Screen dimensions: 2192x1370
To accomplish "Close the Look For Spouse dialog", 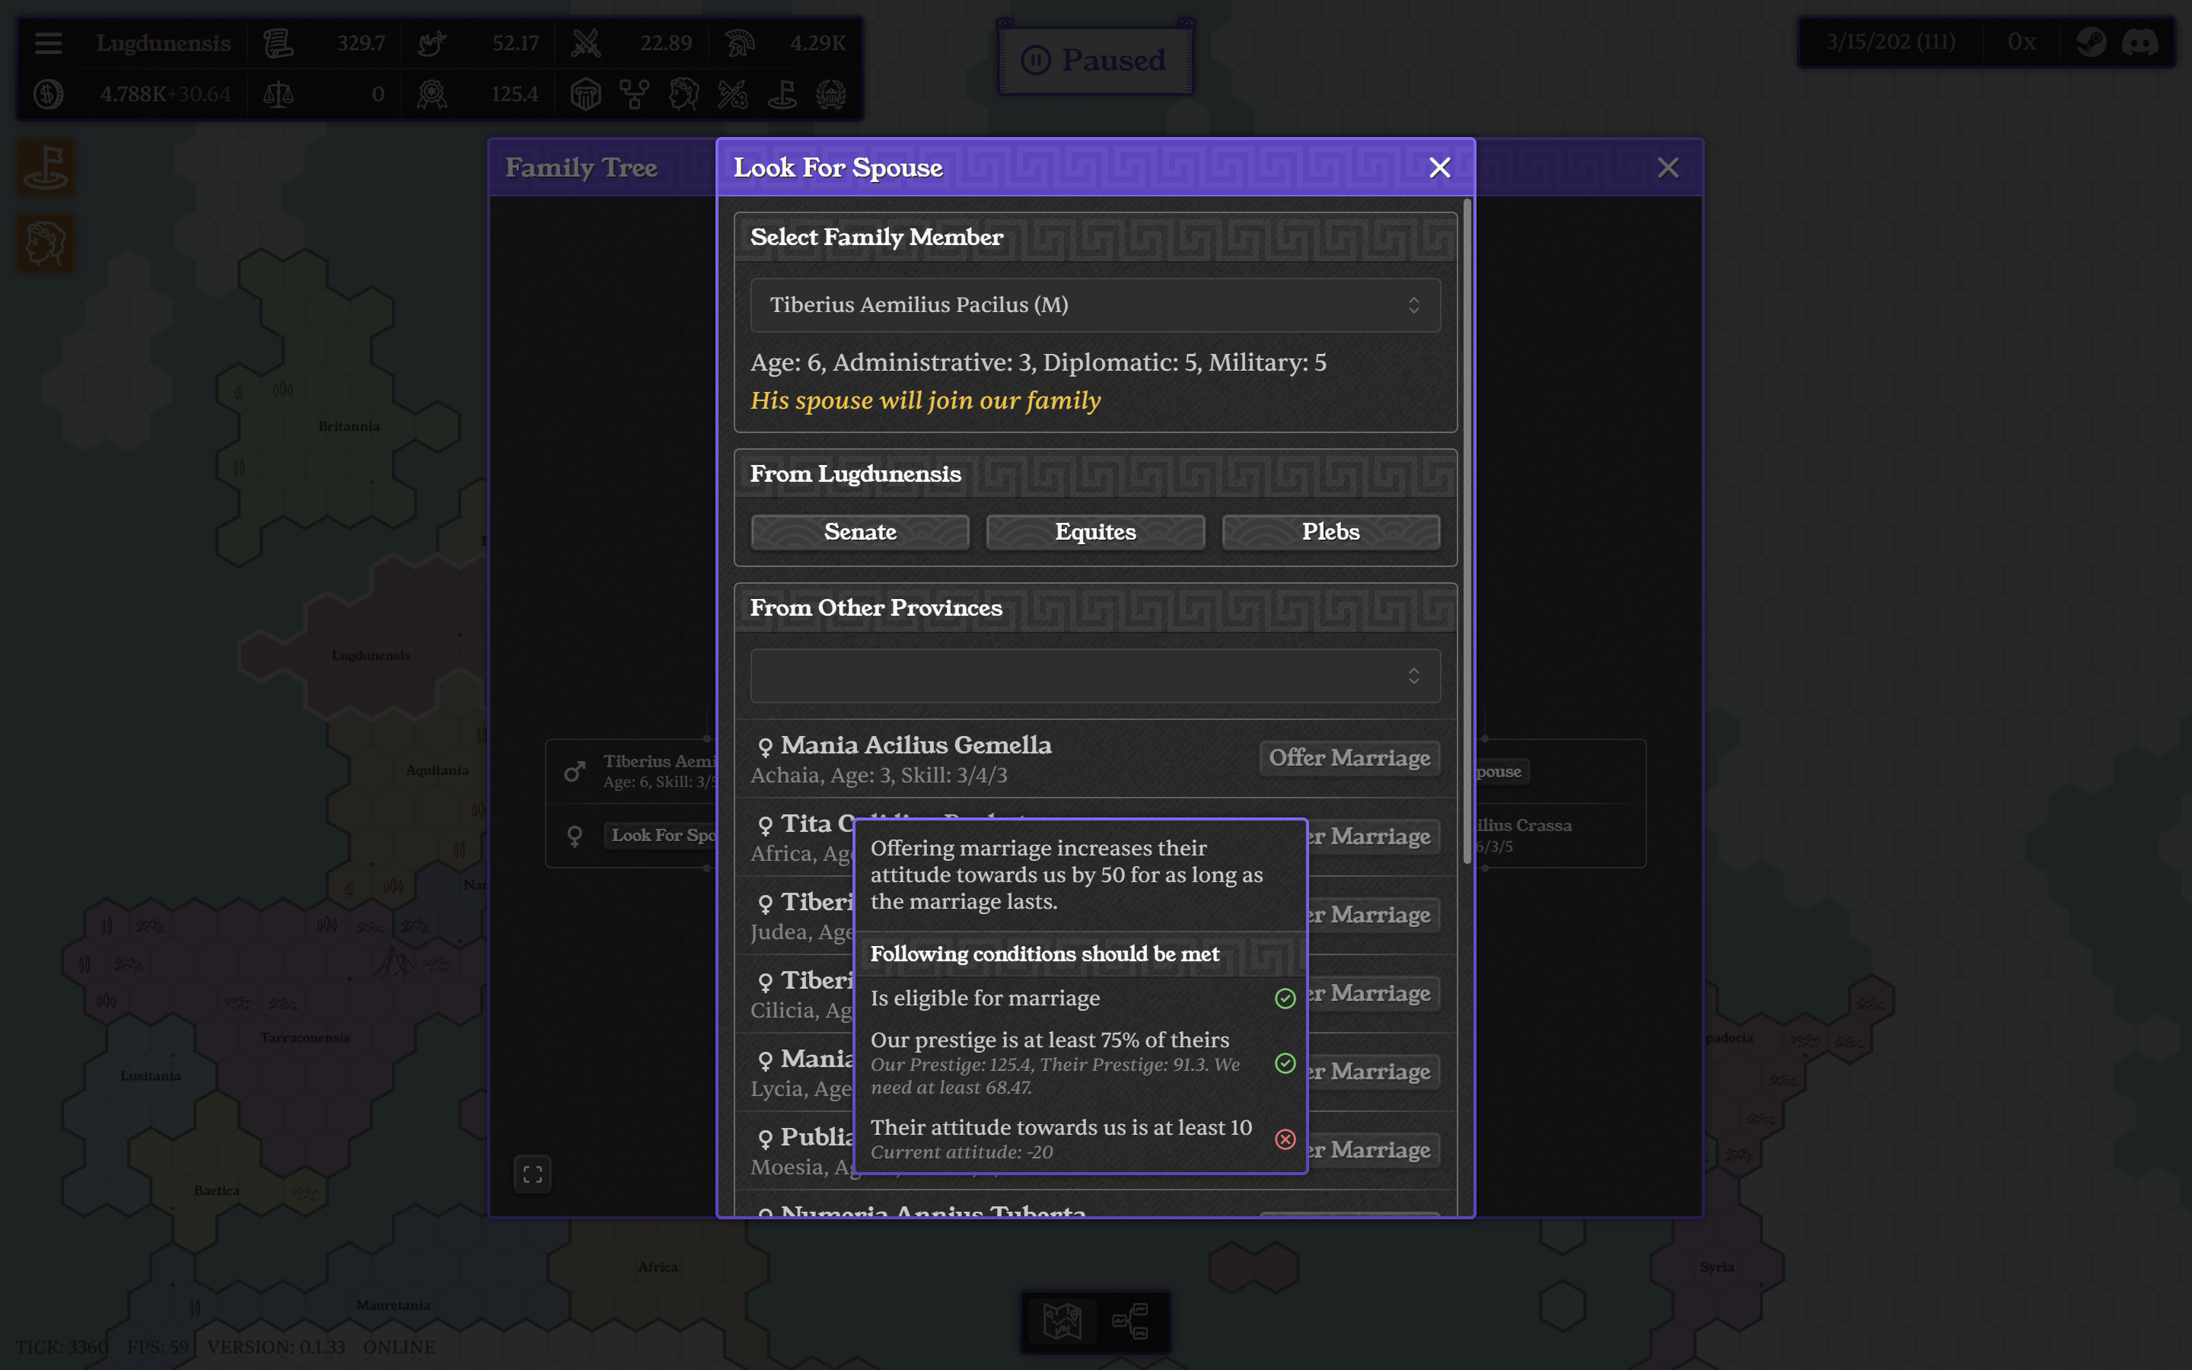I will pyautogui.click(x=1439, y=167).
